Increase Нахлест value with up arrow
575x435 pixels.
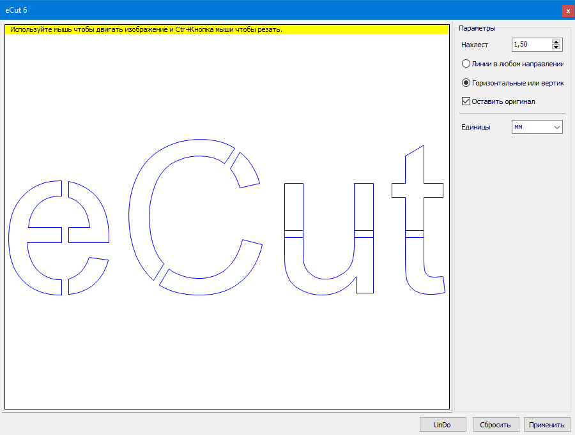[x=556, y=41]
